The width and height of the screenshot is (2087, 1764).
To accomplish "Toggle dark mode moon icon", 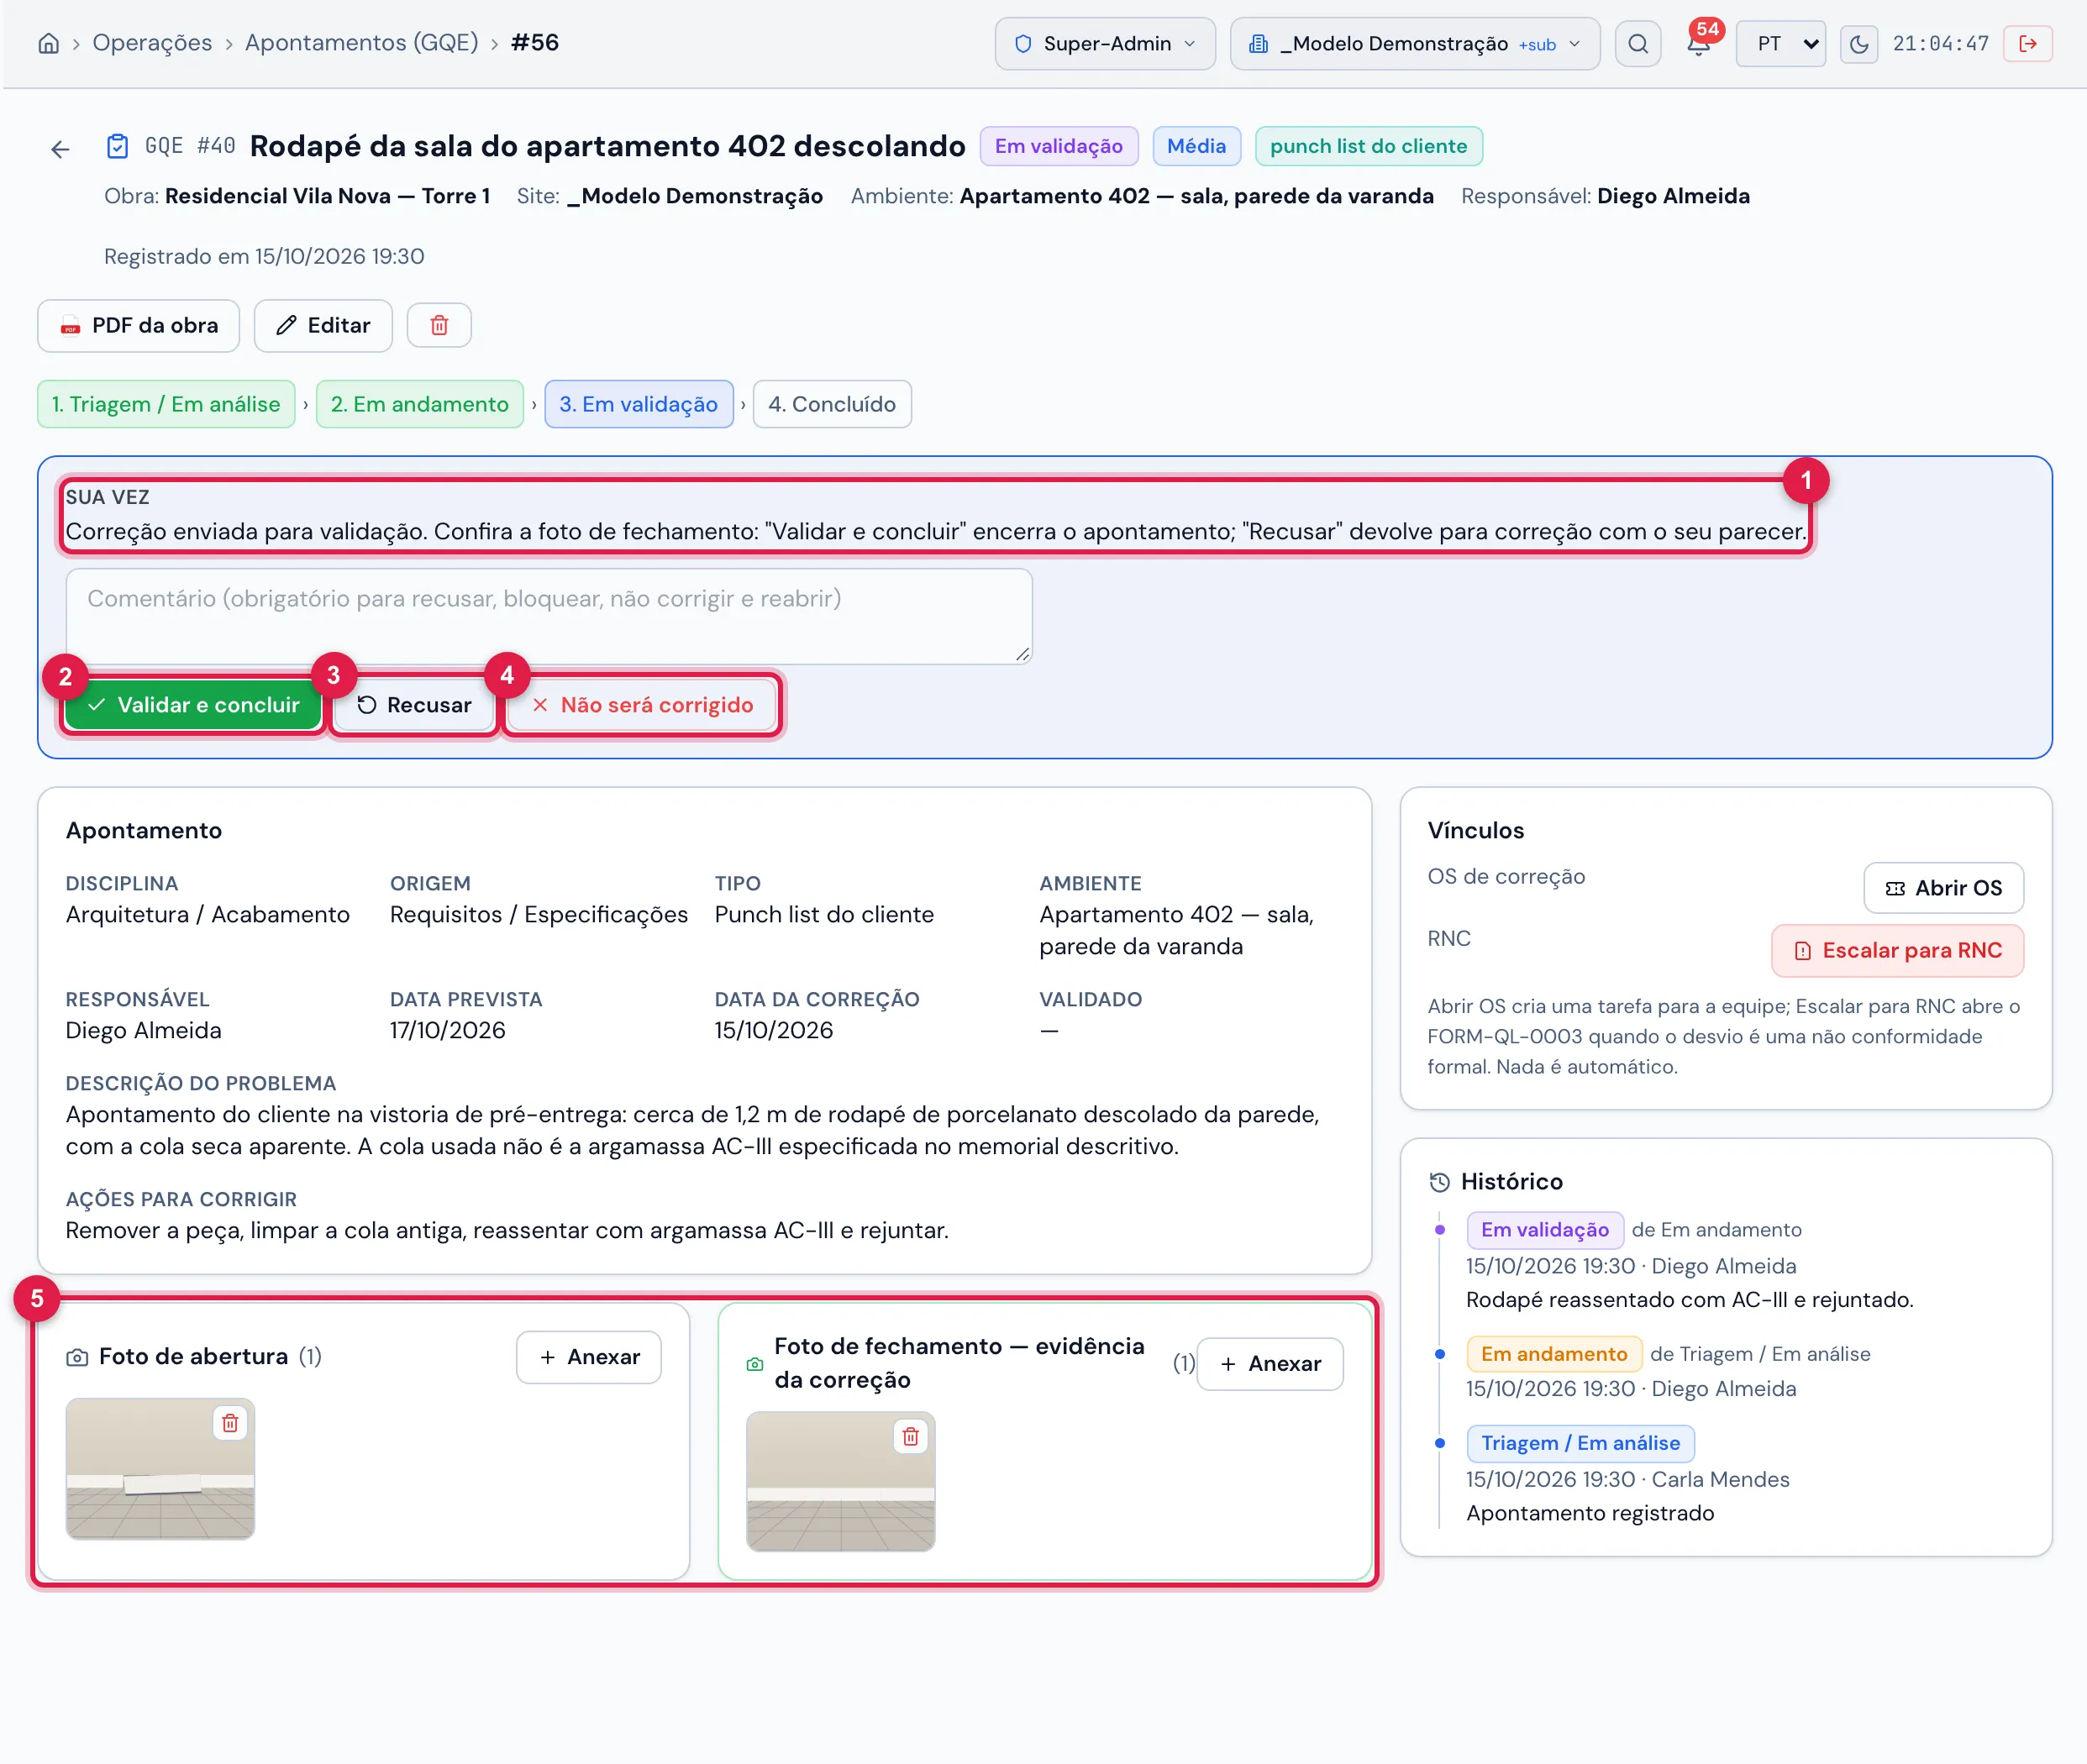I will 1858,44.
